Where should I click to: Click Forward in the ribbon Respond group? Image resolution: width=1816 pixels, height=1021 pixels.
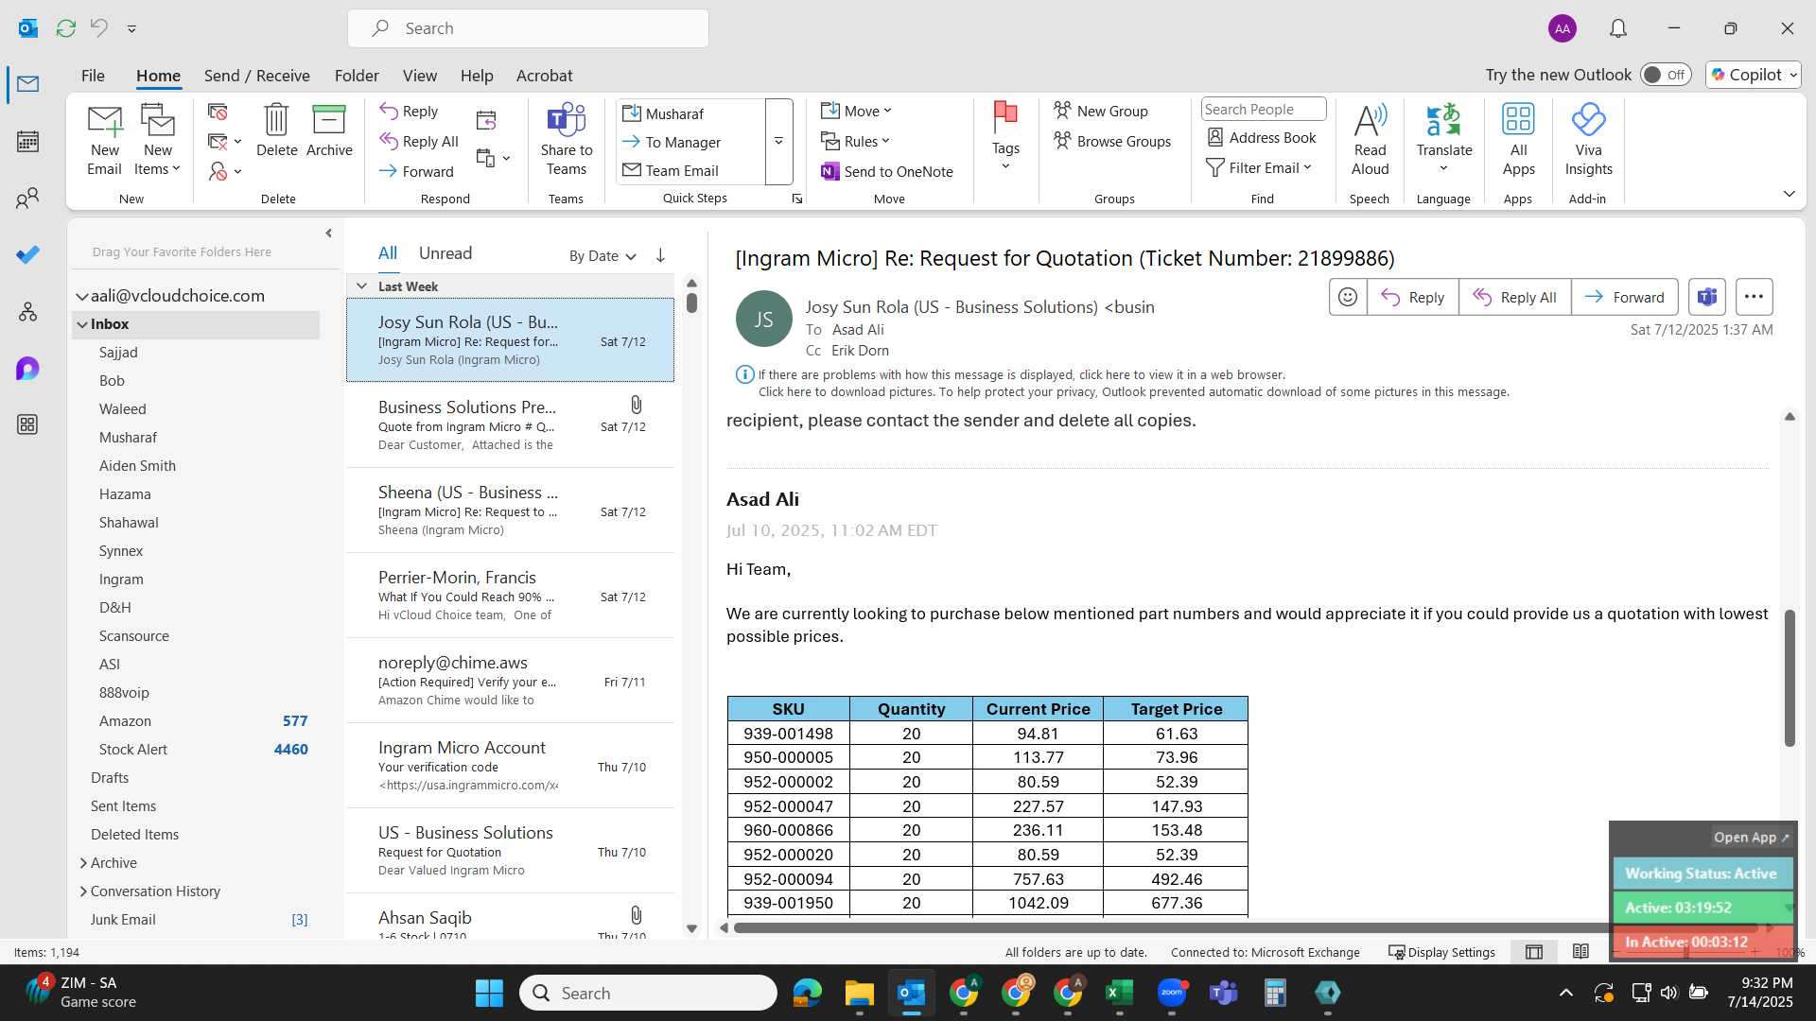coord(416,171)
